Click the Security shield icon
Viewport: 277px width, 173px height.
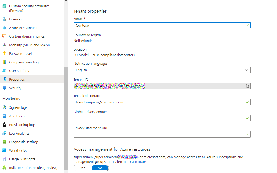click(x=4, y=88)
